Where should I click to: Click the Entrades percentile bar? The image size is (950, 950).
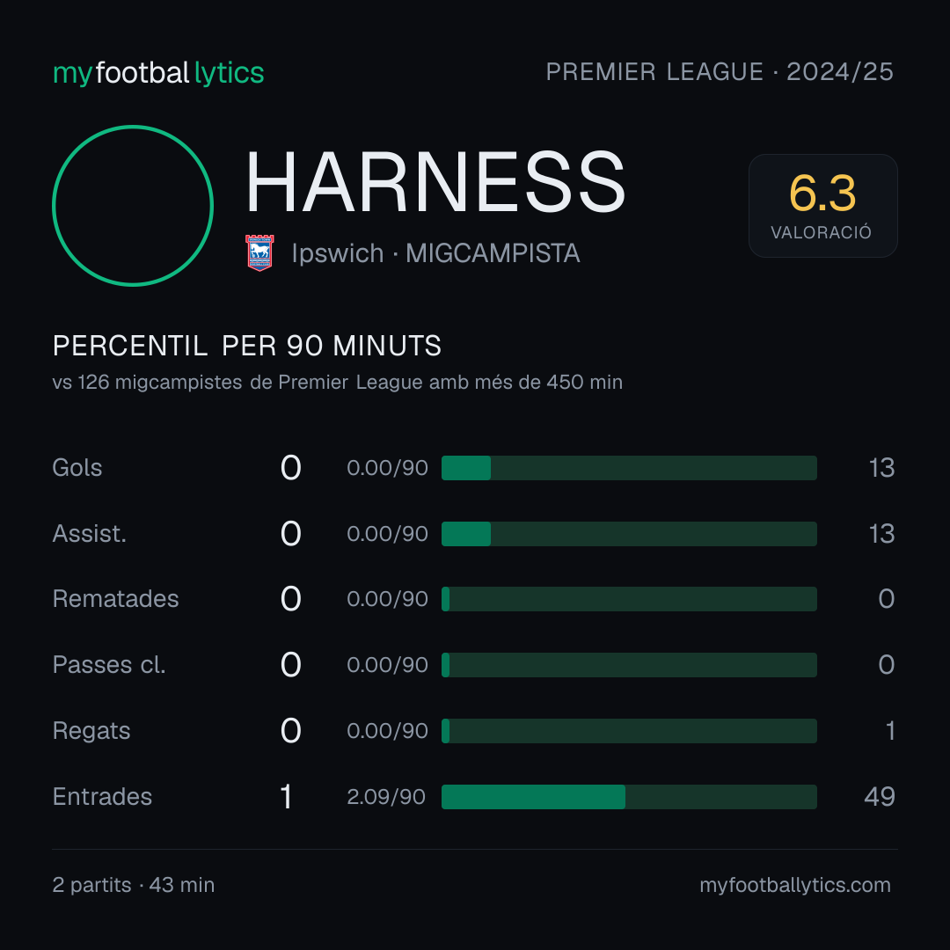pyautogui.click(x=629, y=797)
